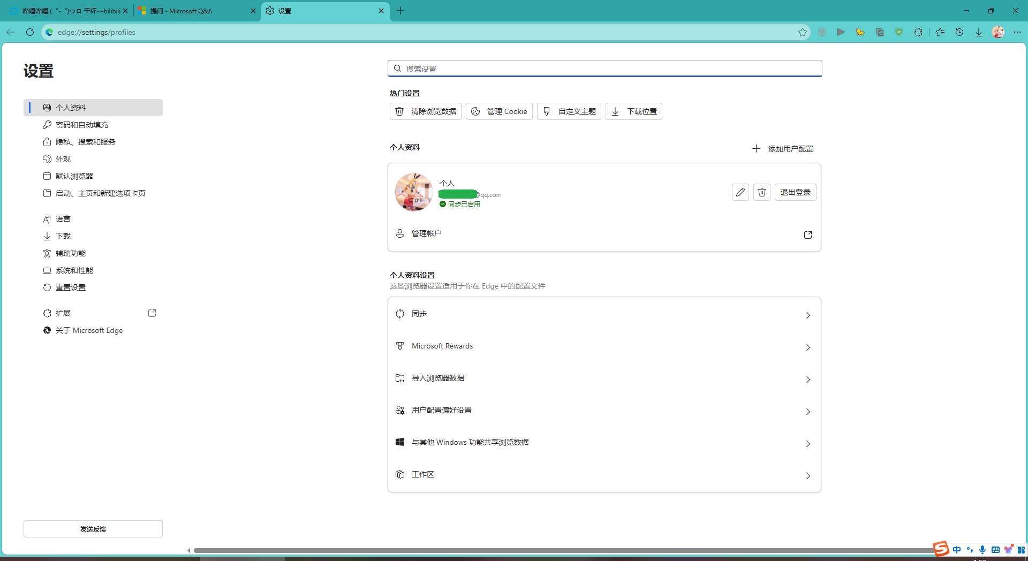Click 添加用户配置 add profile
This screenshot has width=1028, height=561.
coord(783,149)
